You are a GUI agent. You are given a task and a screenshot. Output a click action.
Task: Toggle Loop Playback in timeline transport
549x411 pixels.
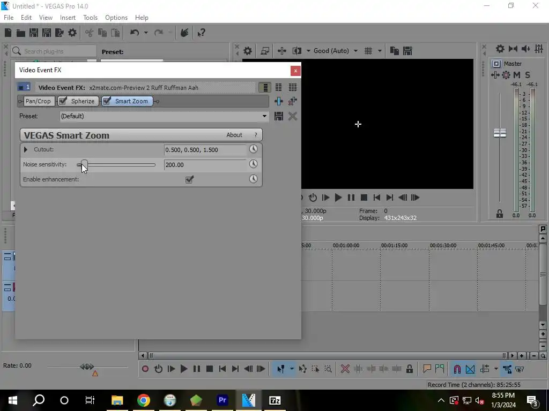tap(158, 369)
